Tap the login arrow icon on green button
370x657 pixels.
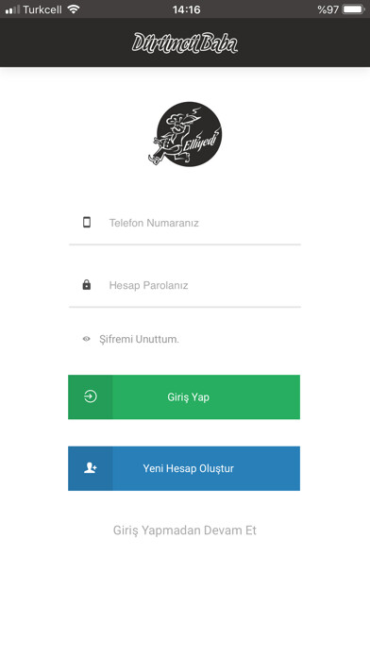pyautogui.click(x=91, y=396)
